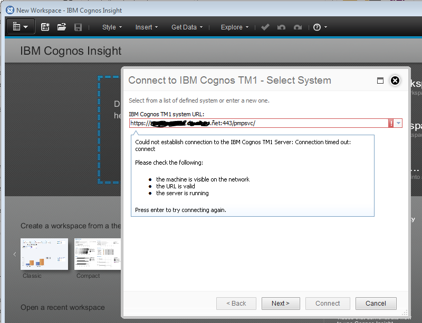Click the Cancel button

point(376,303)
